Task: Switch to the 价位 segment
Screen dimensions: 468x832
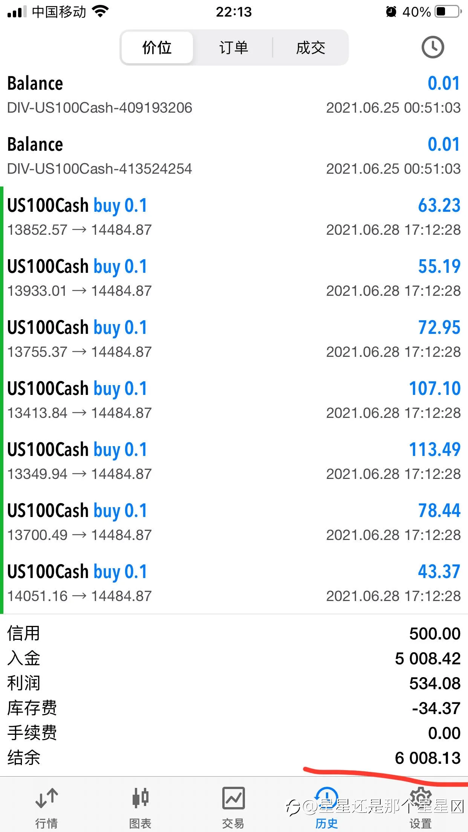Action: (157, 47)
